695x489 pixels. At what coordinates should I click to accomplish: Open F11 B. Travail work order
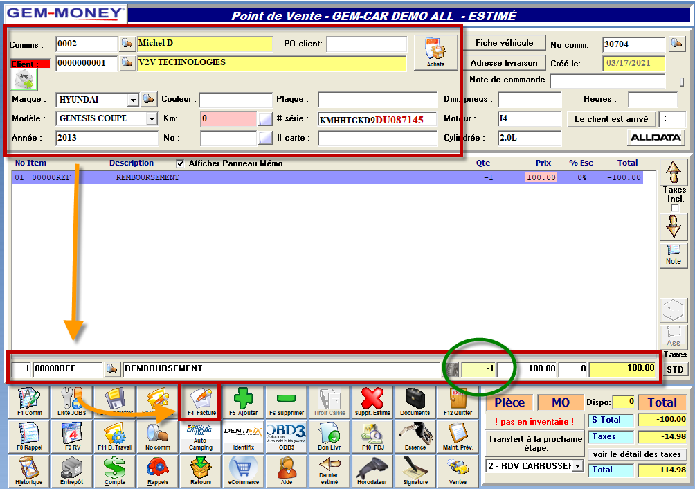coord(115,436)
